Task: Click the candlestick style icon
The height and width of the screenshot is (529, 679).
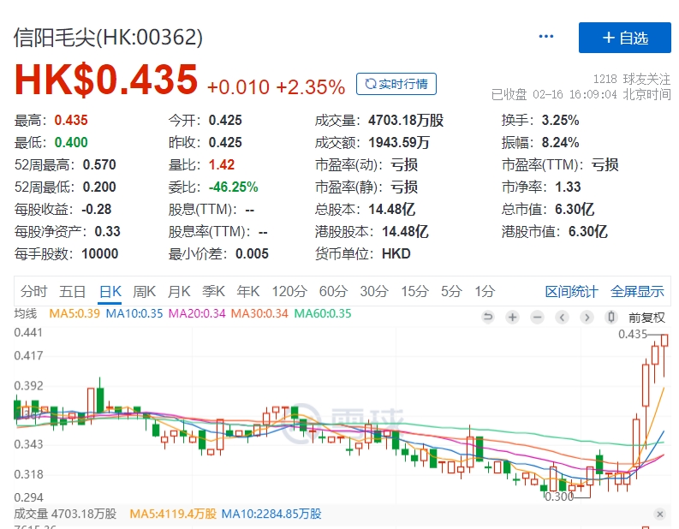Action: [x=611, y=317]
